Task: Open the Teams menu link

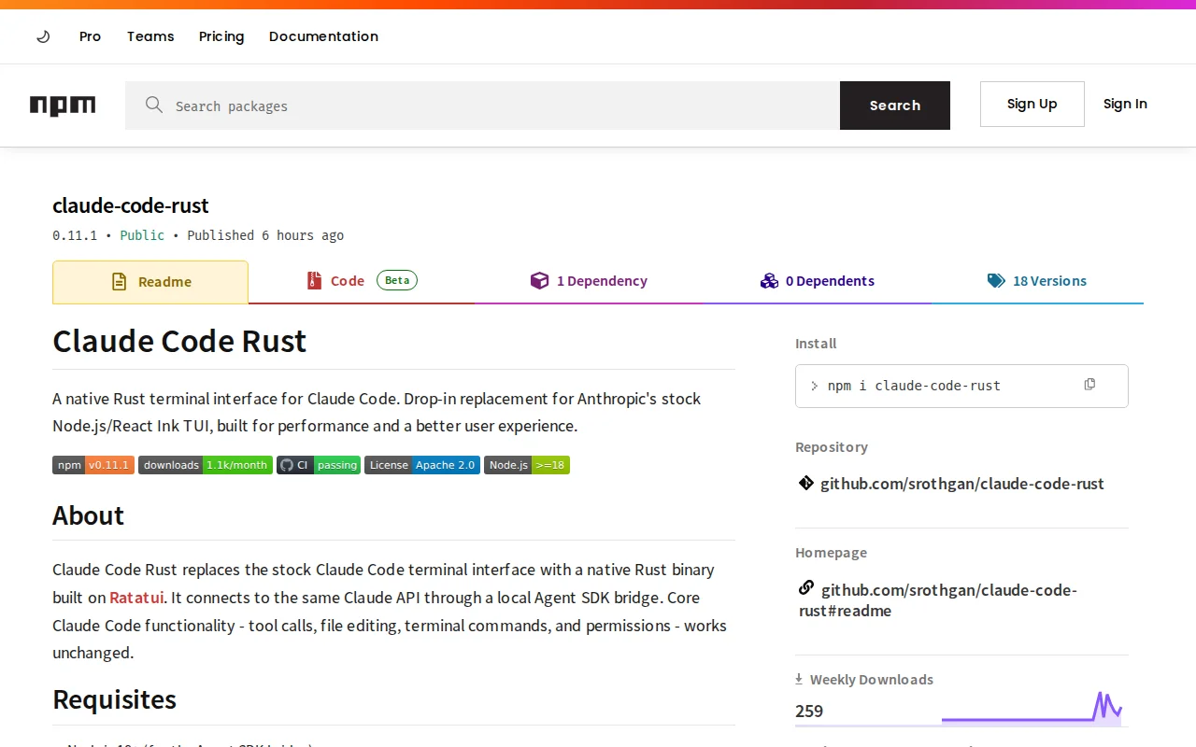Action: click(150, 36)
